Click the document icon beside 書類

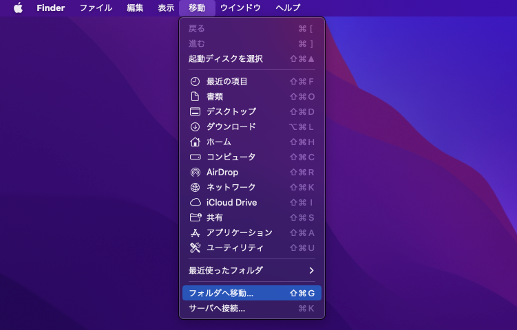pyautogui.click(x=195, y=96)
